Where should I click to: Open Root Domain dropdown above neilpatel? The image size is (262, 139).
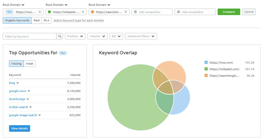tap(57, 5)
